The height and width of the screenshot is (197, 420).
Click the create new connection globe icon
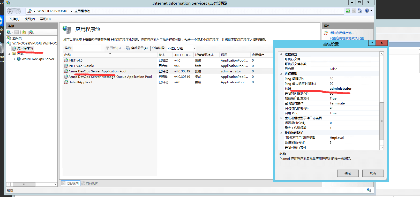tap(9, 32)
